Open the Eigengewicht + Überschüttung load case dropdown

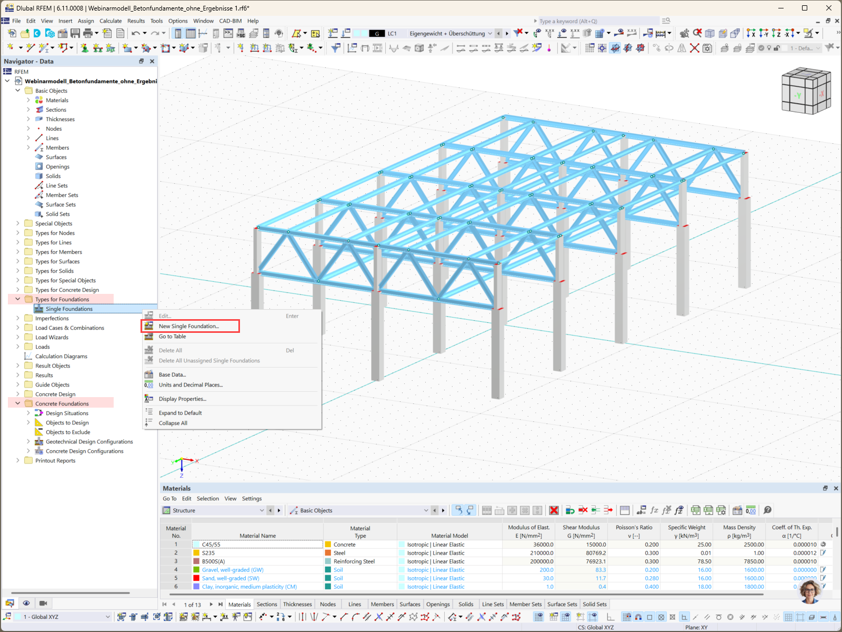[490, 33]
